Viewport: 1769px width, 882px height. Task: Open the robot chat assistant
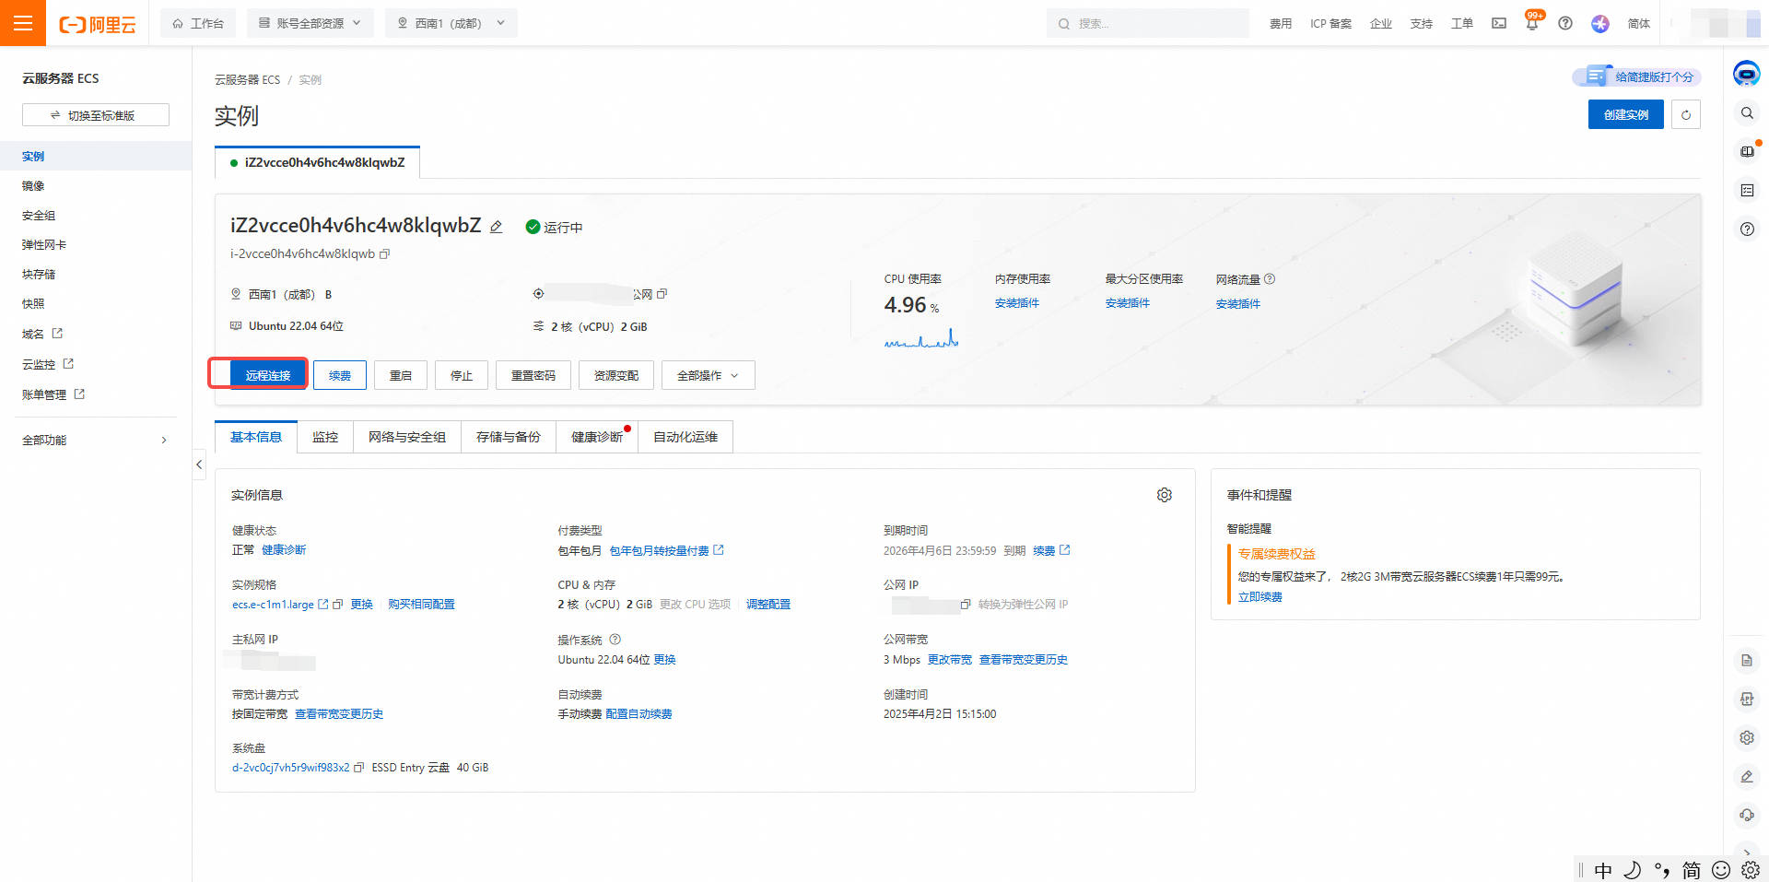point(1747,73)
